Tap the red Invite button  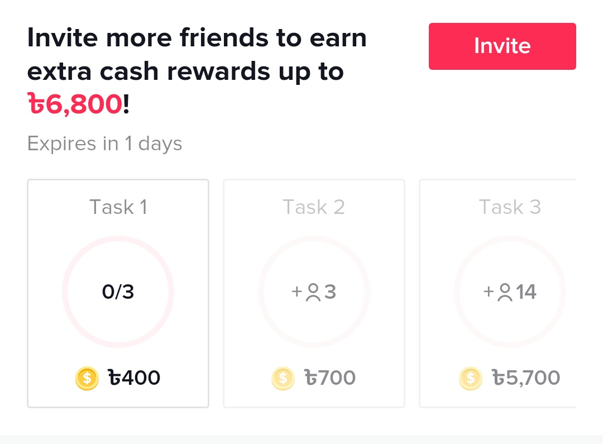coord(502,46)
